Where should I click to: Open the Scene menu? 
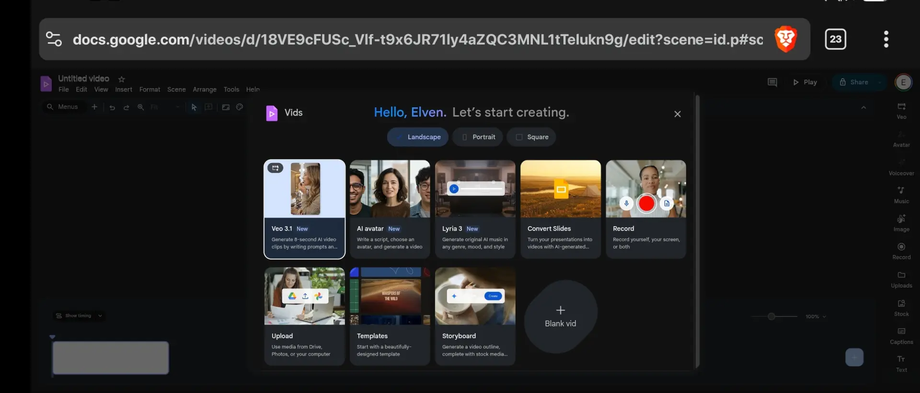tap(176, 90)
